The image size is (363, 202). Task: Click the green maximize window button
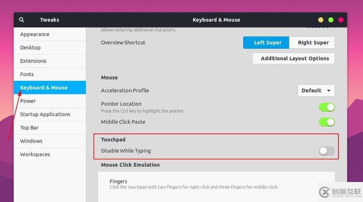click(331, 20)
